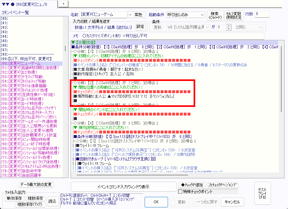Click 単体保存 in the file output group
The width and height of the screenshot is (288, 209).
(13, 199)
